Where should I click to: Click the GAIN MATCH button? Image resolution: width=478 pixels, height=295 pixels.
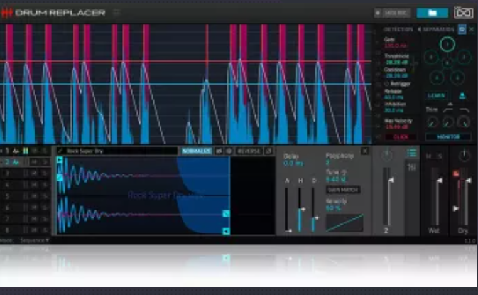pos(343,190)
